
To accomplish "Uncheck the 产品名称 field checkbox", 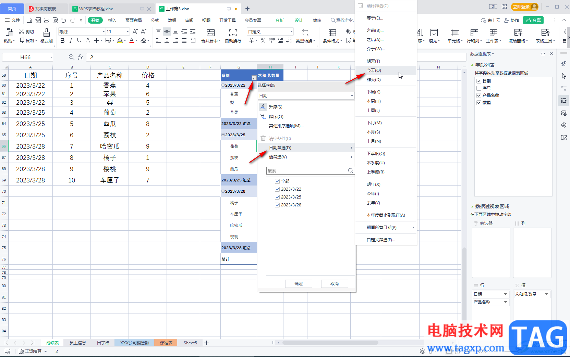I will 479,95.
